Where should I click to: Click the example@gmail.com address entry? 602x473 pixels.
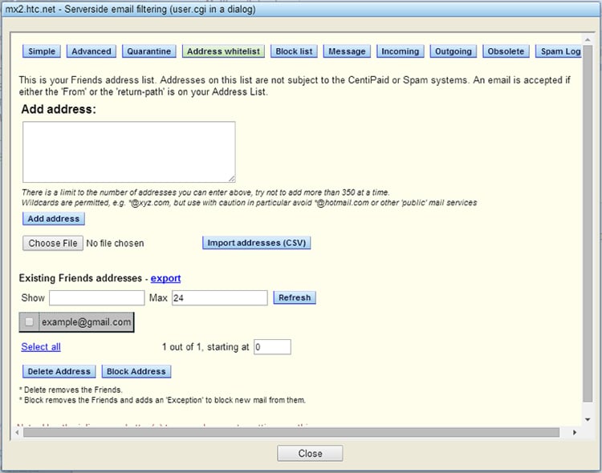coord(87,321)
